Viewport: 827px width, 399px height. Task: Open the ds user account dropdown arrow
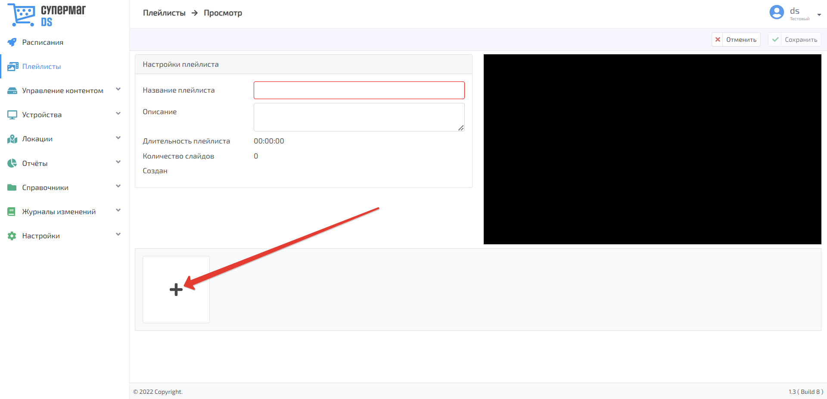pyautogui.click(x=819, y=15)
